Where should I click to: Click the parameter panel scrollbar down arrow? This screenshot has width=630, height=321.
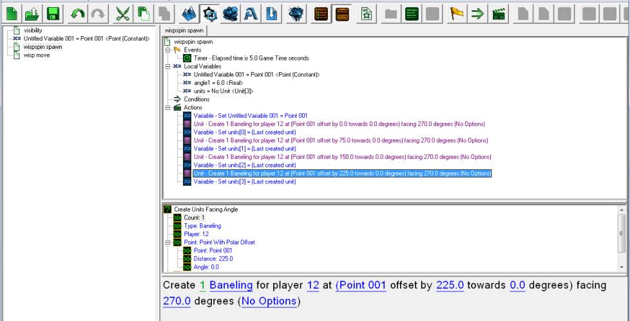(x=621, y=266)
